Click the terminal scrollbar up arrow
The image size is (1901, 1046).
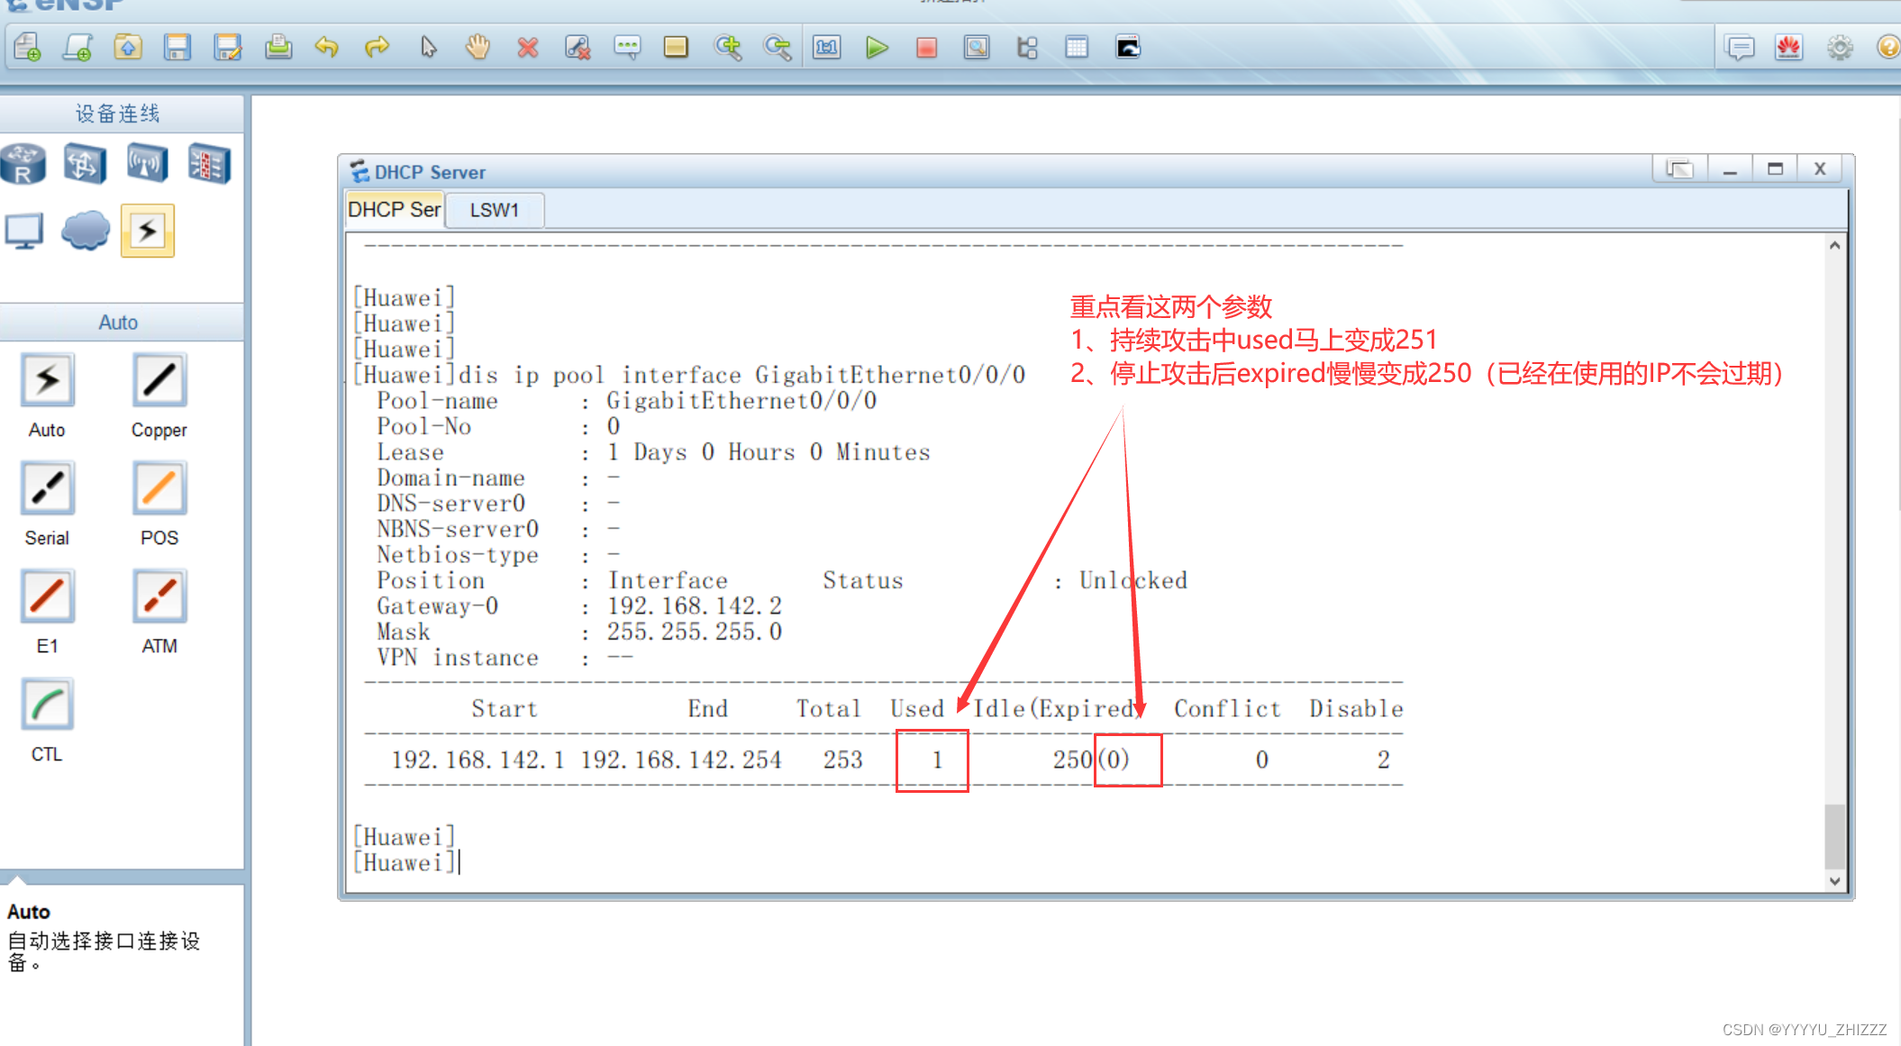[x=1834, y=245]
